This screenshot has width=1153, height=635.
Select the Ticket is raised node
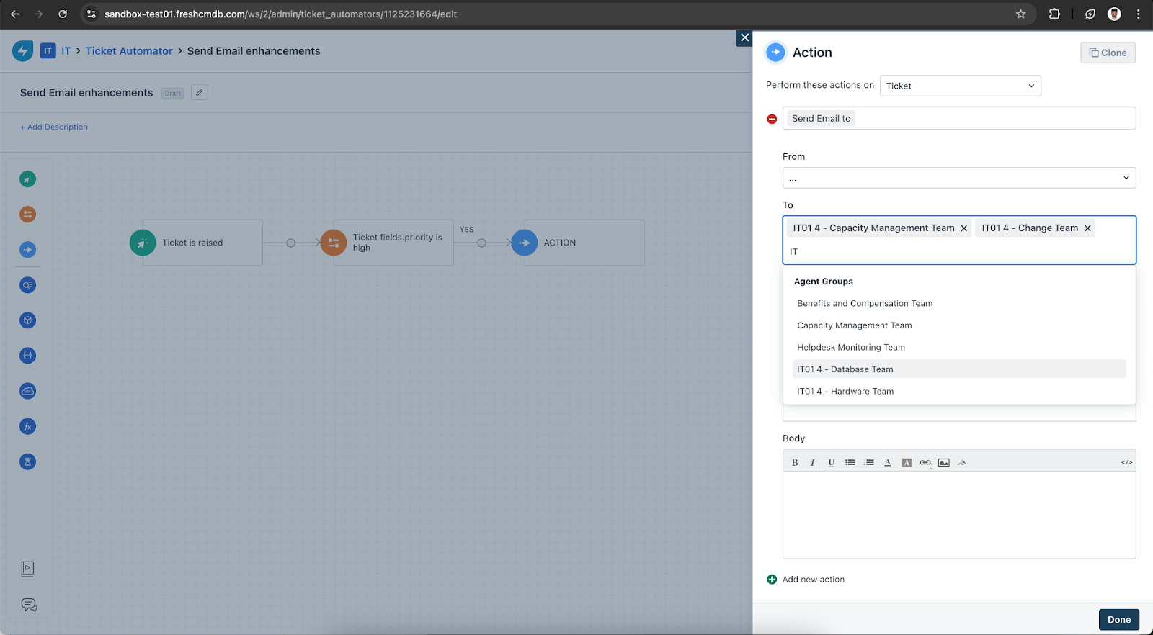[x=196, y=243]
